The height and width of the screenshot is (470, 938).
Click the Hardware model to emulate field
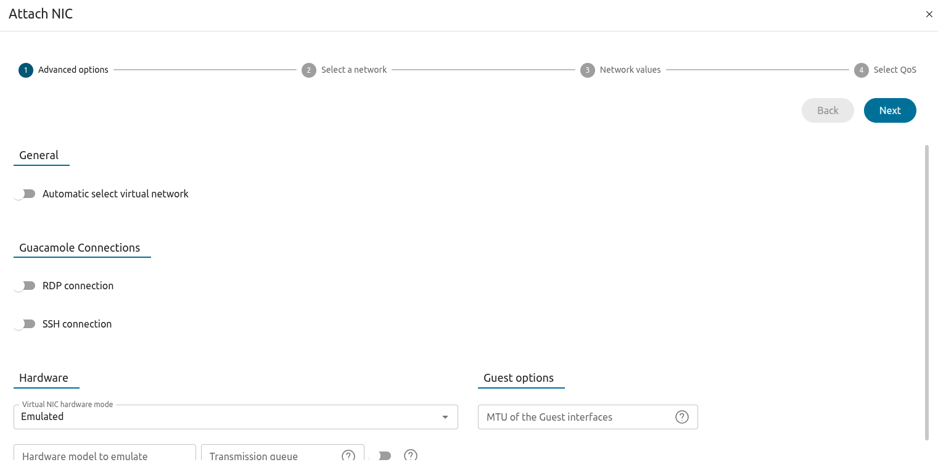(x=104, y=456)
